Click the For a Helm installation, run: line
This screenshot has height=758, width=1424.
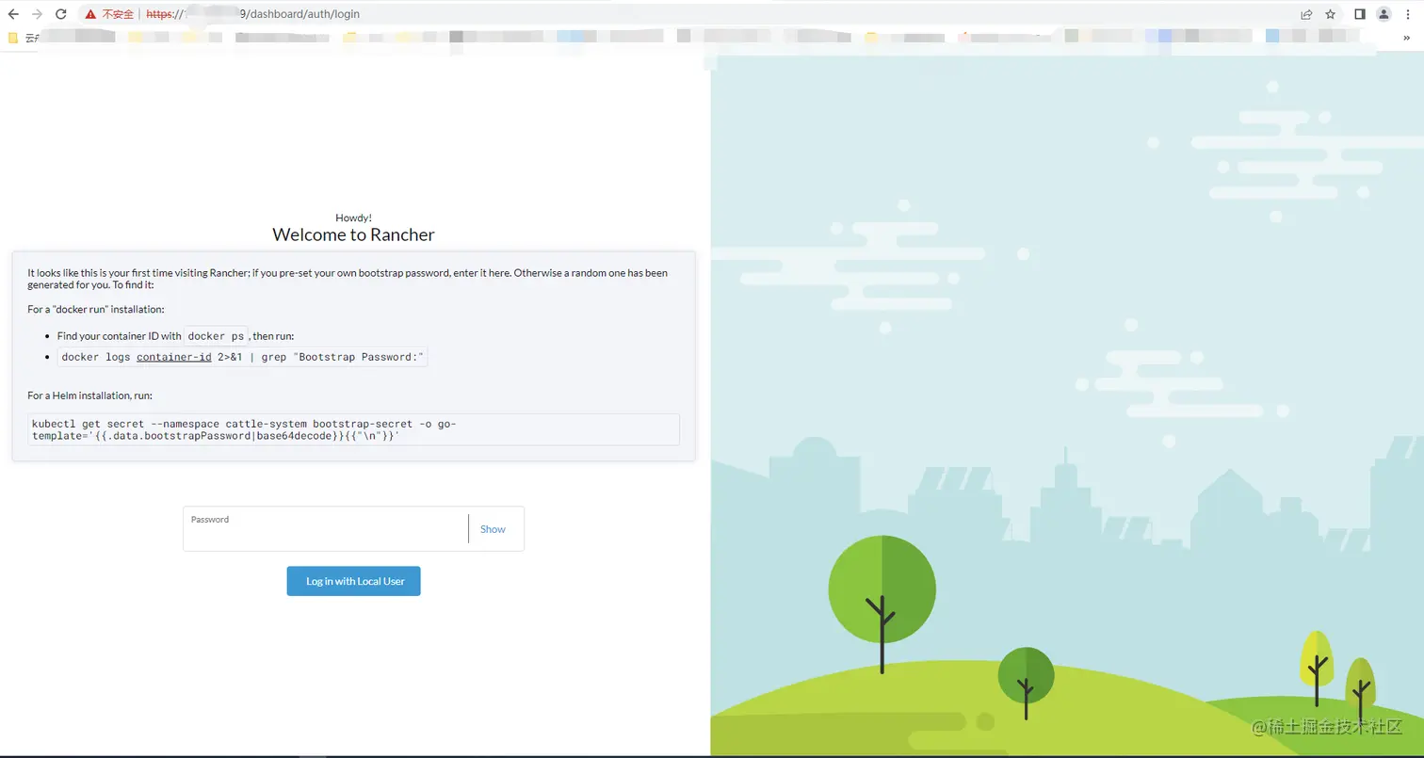coord(90,395)
